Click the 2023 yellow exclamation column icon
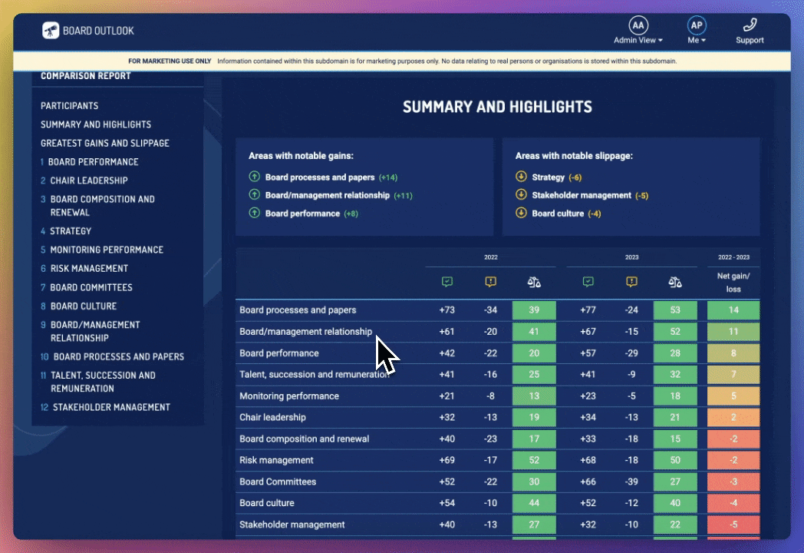The image size is (804, 553). (631, 282)
